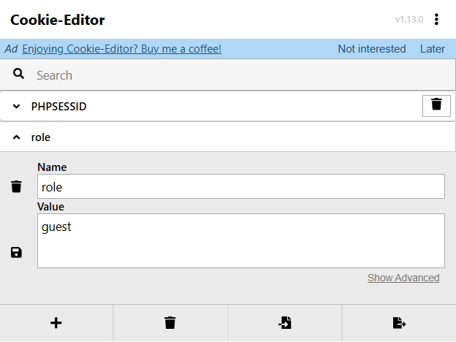
Task: Select the PHPSESSID cookie row label
Action: 58,107
